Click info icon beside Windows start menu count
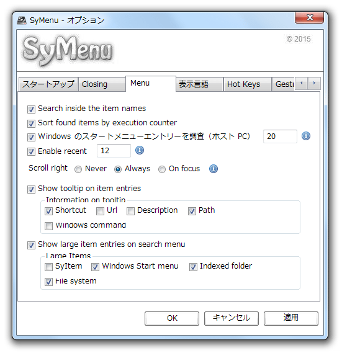This screenshot has width=342, height=353. [306, 136]
